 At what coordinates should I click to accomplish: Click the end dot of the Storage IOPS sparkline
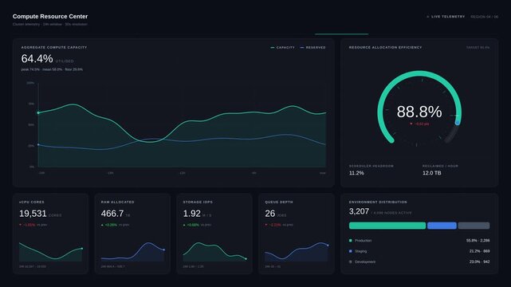(x=246, y=258)
